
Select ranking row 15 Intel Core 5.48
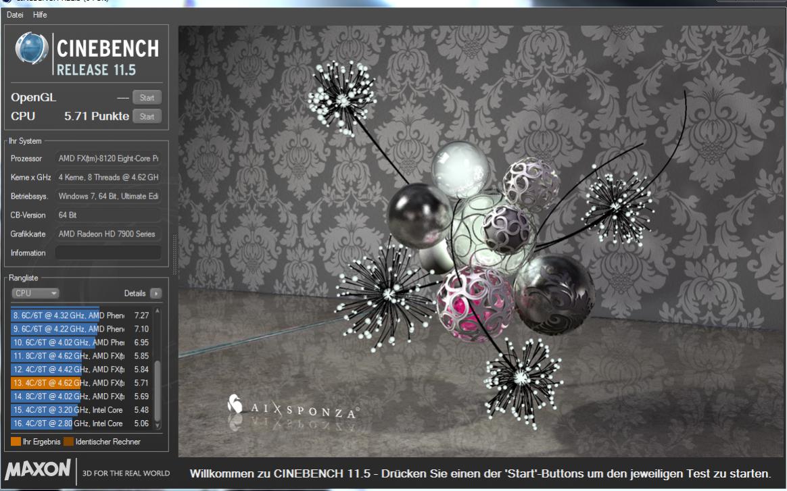tap(81, 410)
